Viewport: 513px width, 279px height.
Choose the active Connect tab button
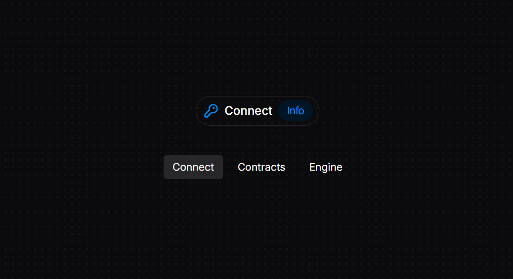pos(193,167)
